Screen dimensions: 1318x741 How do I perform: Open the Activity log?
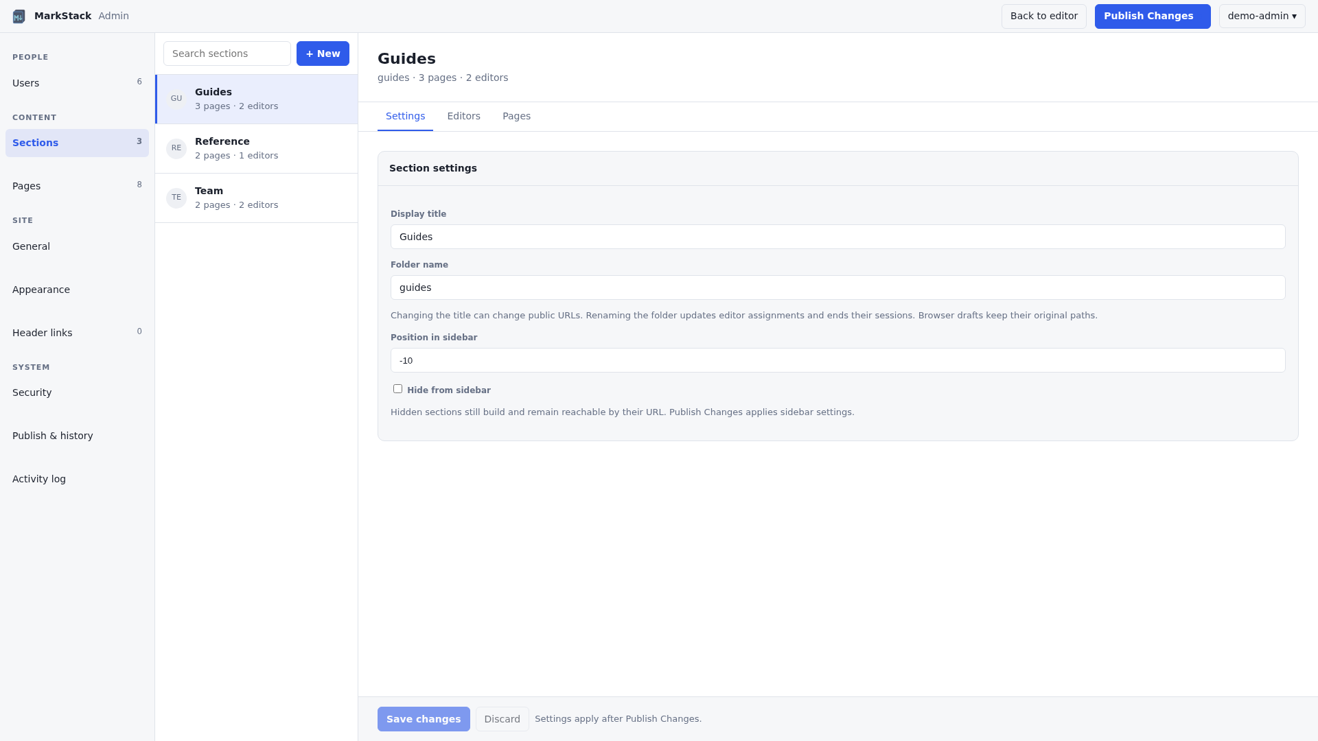click(77, 479)
